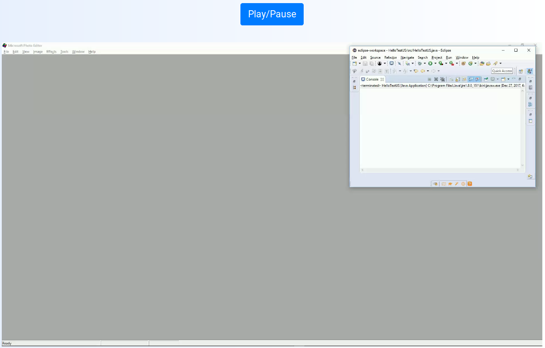545x348 pixels.
Task: Toggle Scroll Lock in the Console toolbar
Action: [x=458, y=79]
